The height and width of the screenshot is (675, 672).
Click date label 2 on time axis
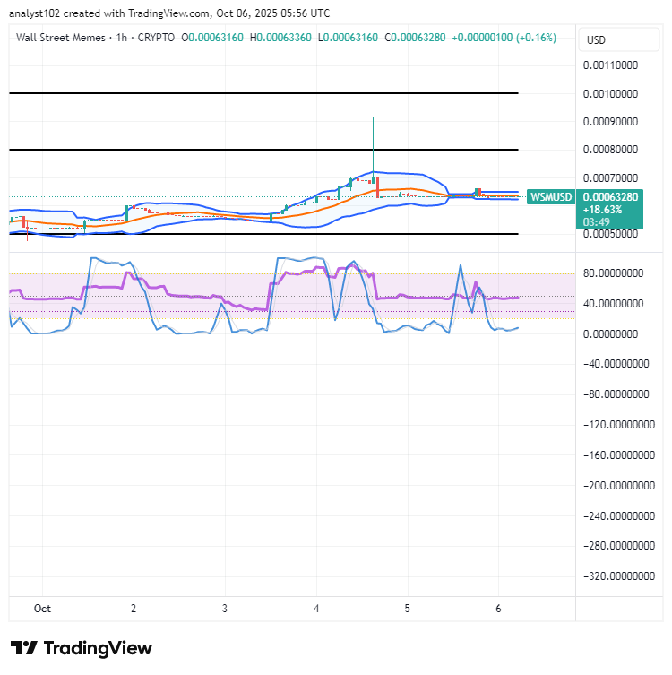(134, 609)
